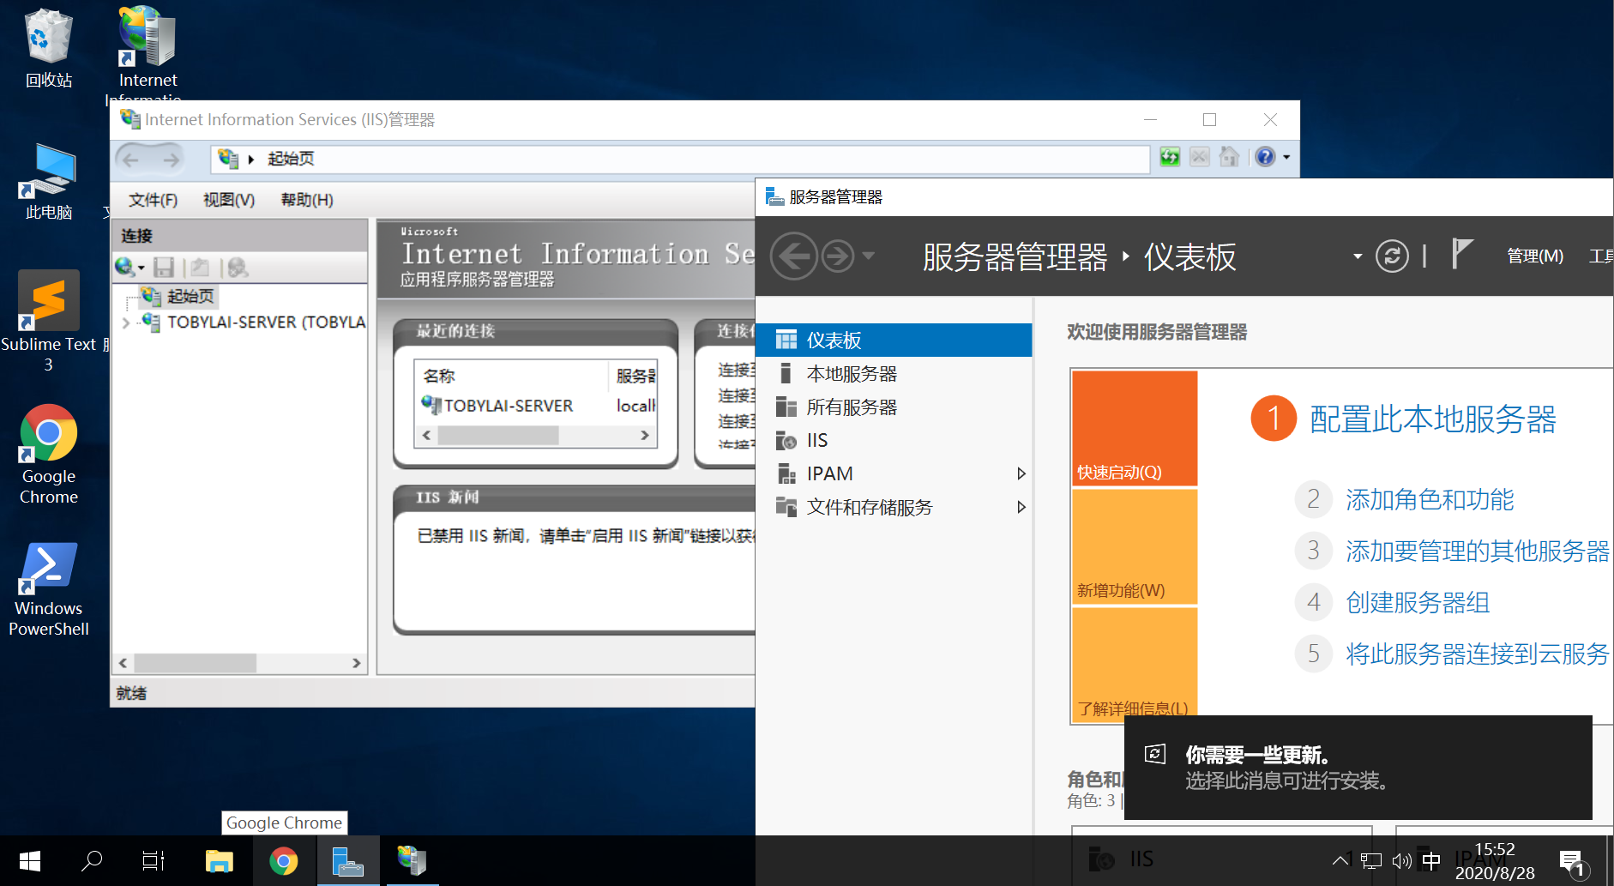
Task: Expand the 文件和存储服务 submenu arrow
Action: click(x=1021, y=507)
